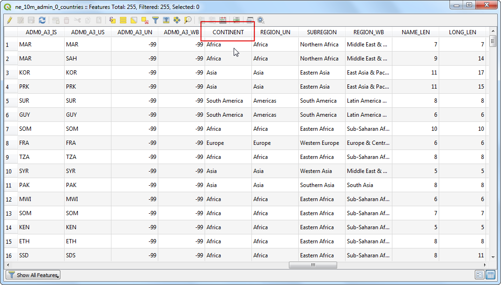
Task: Pan map to the selected rows
Action: [x=177, y=20]
